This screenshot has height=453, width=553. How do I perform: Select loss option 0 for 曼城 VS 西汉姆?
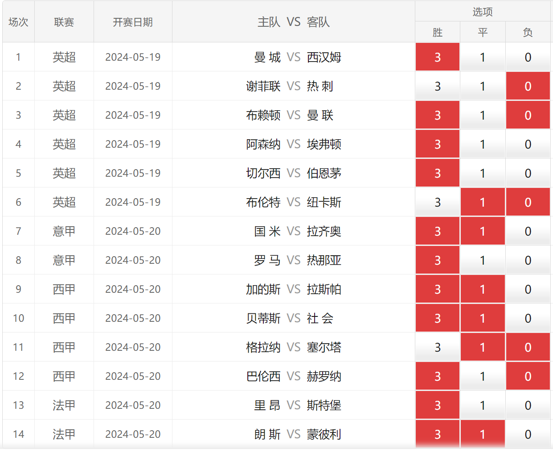tap(528, 57)
